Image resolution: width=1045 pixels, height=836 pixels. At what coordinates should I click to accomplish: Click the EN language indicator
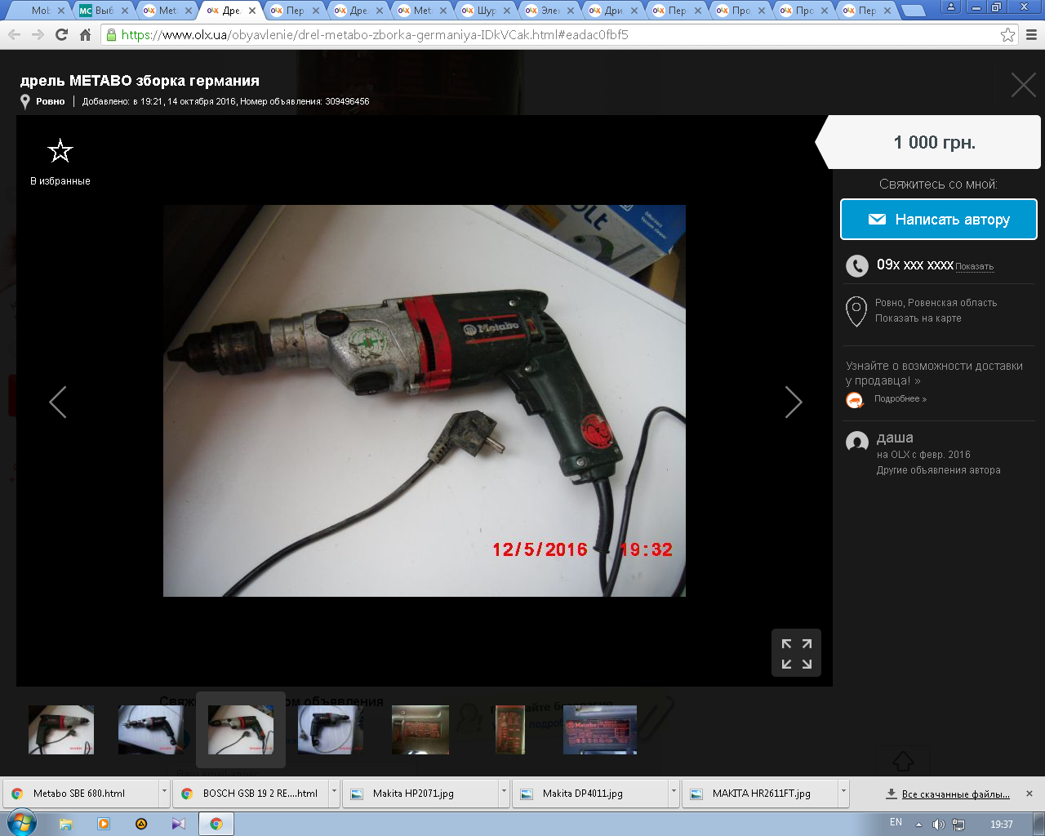[x=896, y=823]
